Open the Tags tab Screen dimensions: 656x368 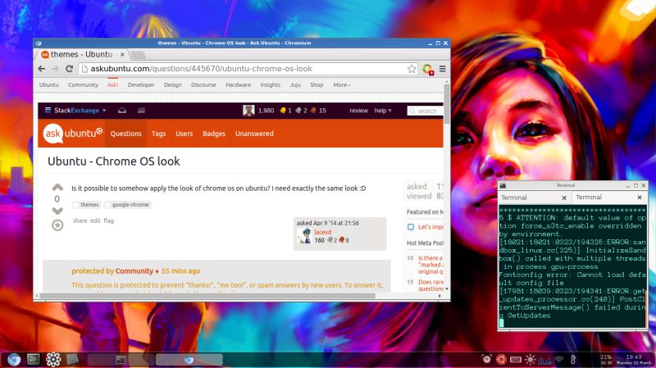point(158,134)
